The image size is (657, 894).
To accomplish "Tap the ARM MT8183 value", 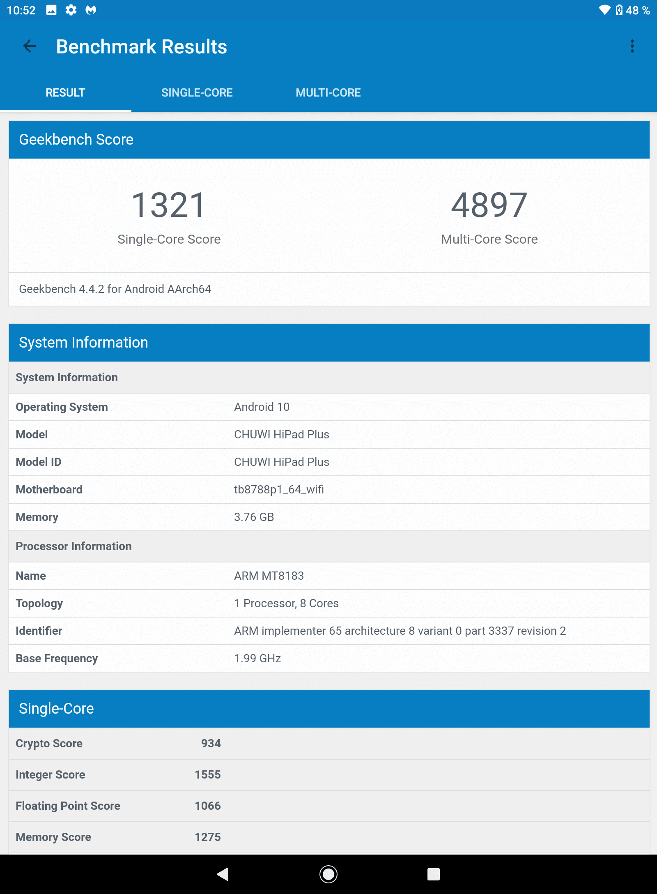I will (x=269, y=576).
